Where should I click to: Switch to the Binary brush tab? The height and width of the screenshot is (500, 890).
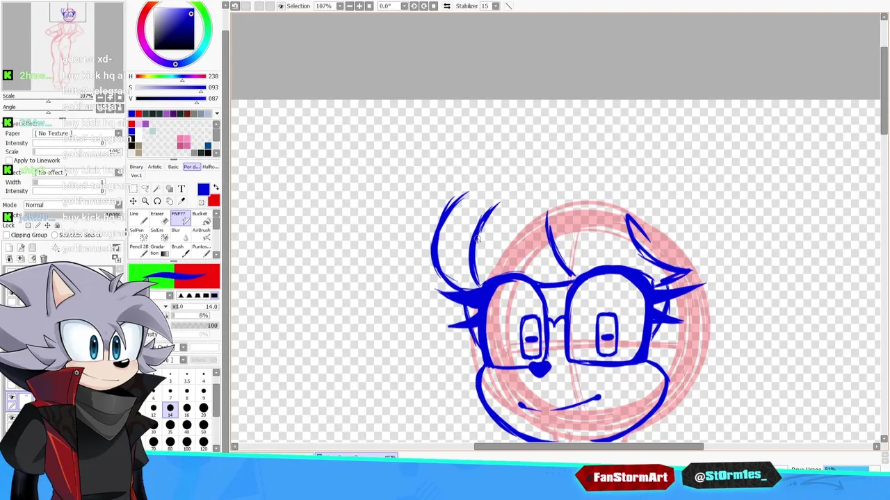coord(136,167)
